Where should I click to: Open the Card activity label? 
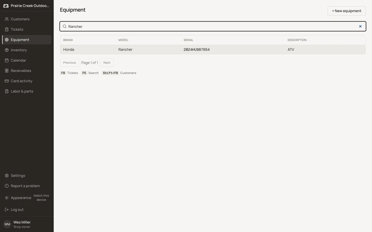[22, 81]
